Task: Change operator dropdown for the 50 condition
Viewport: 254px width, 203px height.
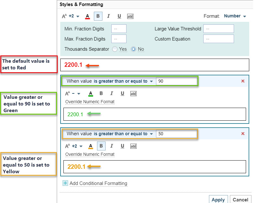Action: point(123,134)
